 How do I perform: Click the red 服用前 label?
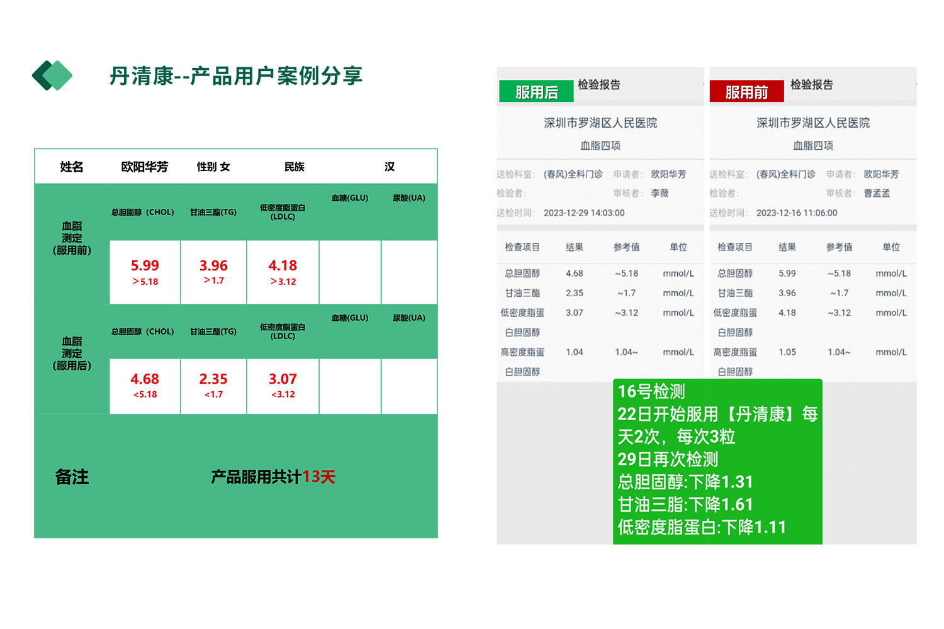[746, 92]
